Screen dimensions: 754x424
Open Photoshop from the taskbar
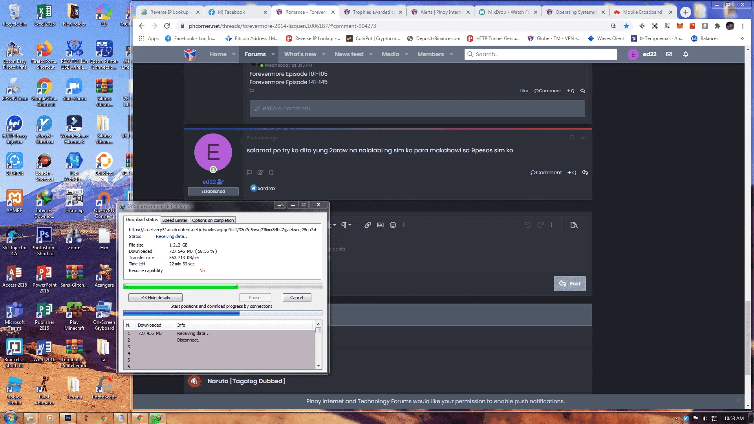click(x=68, y=418)
